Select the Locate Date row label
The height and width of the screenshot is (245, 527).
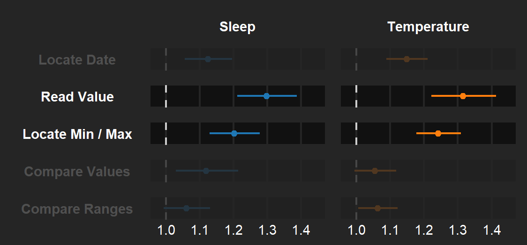pos(77,60)
